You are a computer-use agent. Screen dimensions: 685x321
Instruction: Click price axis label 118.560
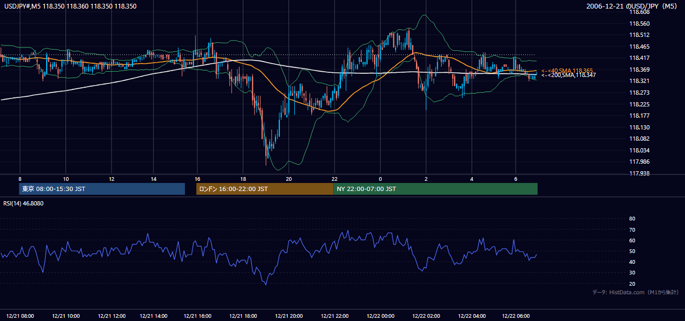coord(639,24)
